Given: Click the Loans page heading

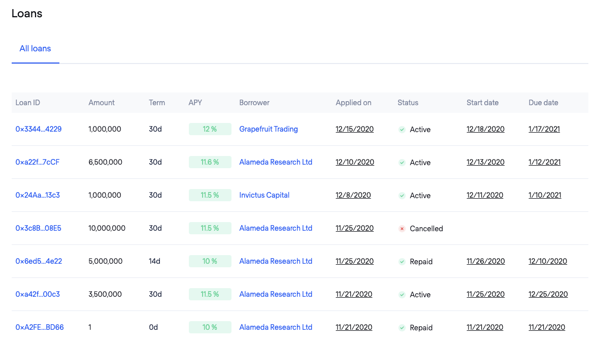Looking at the screenshot, I should click(x=27, y=13).
